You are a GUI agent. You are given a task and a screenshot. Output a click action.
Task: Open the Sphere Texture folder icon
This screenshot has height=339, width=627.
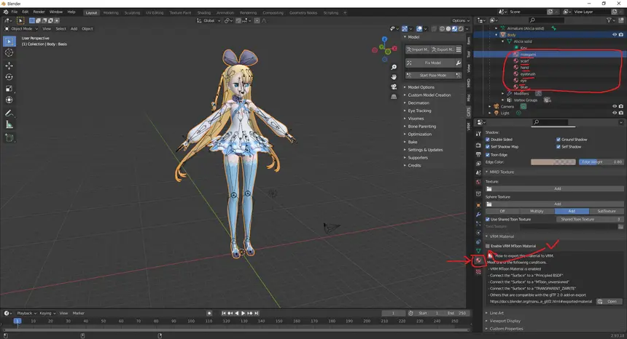point(489,204)
